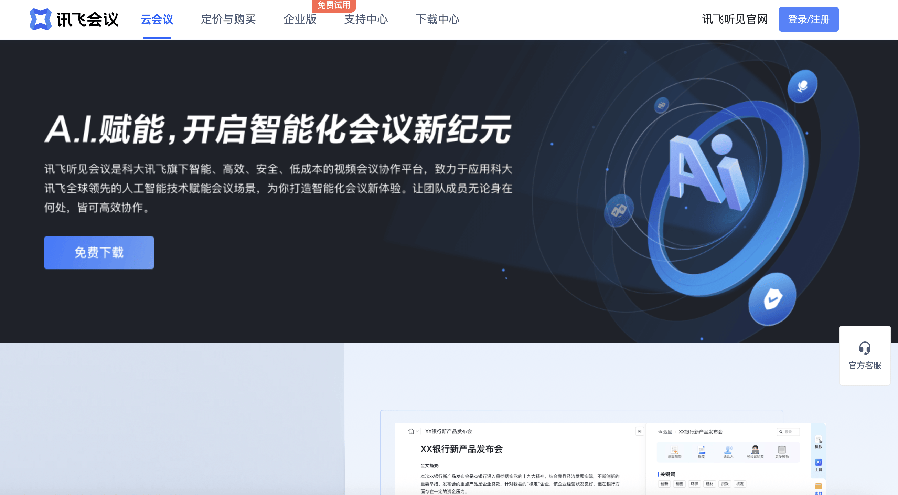
Task: Open the 讯飞听见官网 link
Action: click(735, 19)
